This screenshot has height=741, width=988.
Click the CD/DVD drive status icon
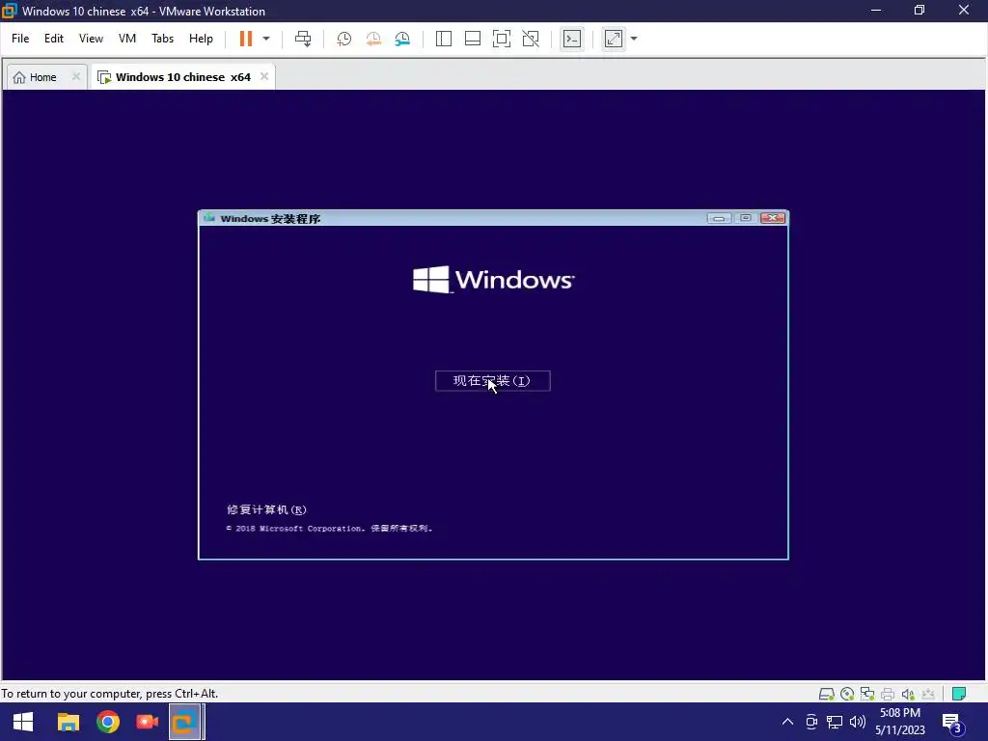point(847,694)
